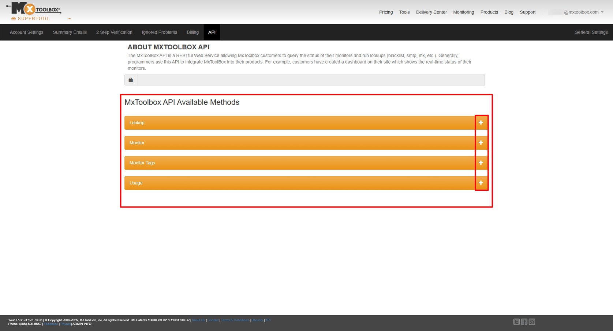Screen dimensions: 613x331
Task: Expand the Usage methods section
Action: [x=481, y=183]
